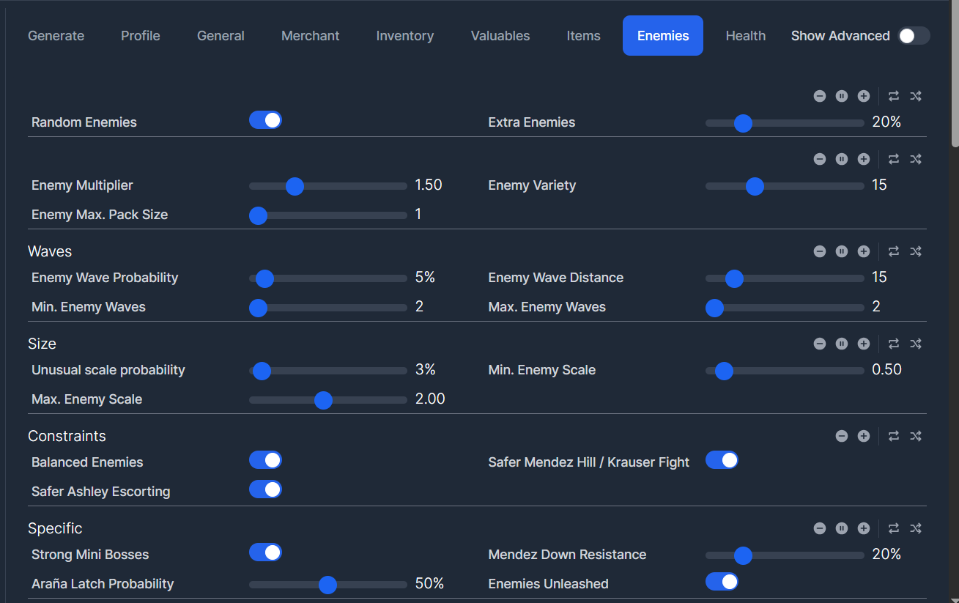The width and height of the screenshot is (959, 603).
Task: Click the Enemy Multiplier value 1.50
Action: point(429,185)
